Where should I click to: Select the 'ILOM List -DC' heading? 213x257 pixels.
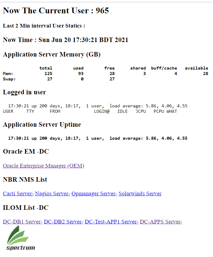click(x=26, y=208)
